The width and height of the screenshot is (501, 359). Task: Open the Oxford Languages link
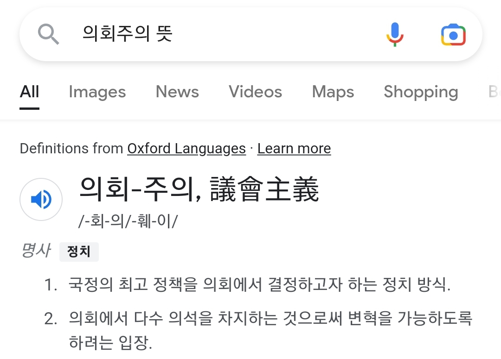186,149
